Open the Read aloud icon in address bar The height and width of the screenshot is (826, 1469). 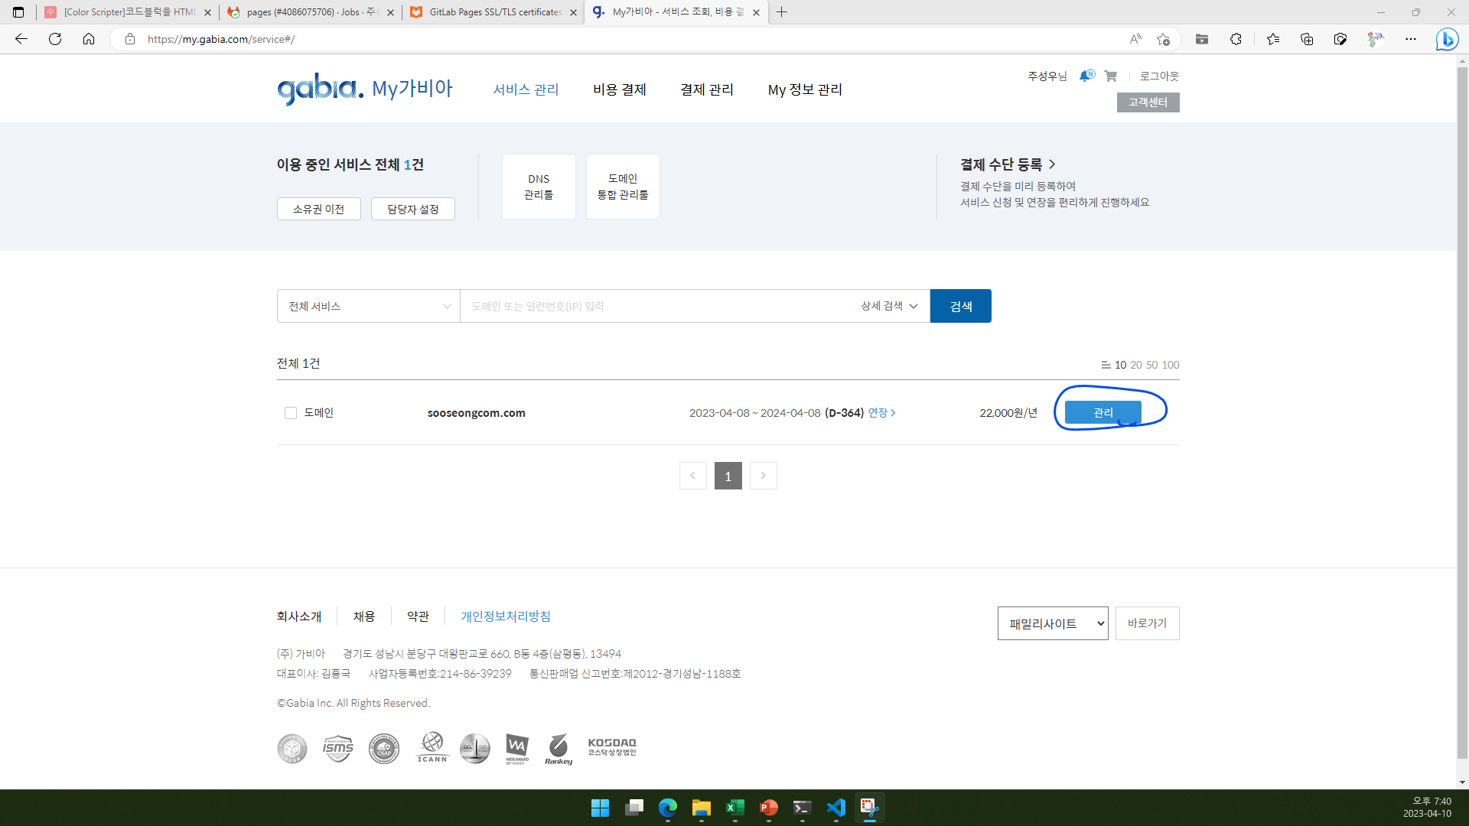point(1135,39)
